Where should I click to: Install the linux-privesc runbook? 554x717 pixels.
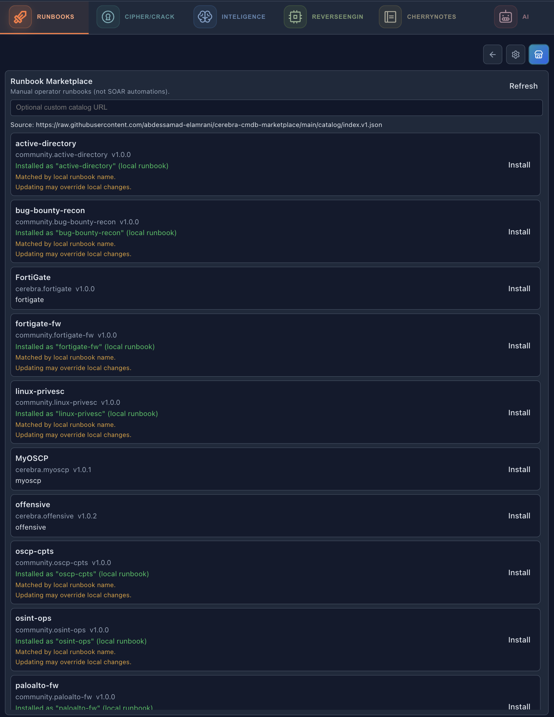pyautogui.click(x=519, y=412)
